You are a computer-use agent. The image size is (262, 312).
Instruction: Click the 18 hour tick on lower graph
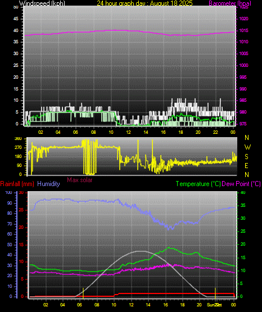point(182,305)
